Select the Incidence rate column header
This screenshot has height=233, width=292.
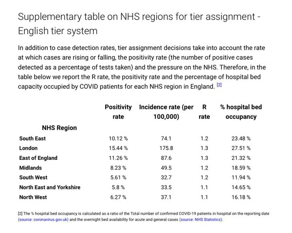166,112
